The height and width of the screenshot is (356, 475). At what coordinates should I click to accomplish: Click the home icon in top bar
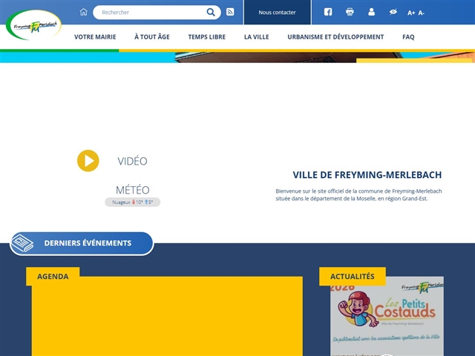click(x=83, y=13)
